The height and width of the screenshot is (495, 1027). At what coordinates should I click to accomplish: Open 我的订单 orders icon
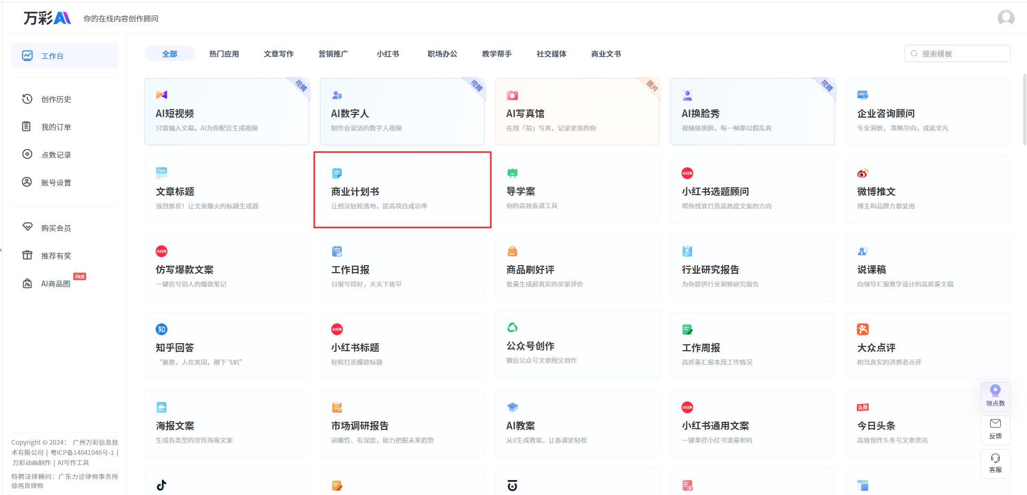pos(27,127)
